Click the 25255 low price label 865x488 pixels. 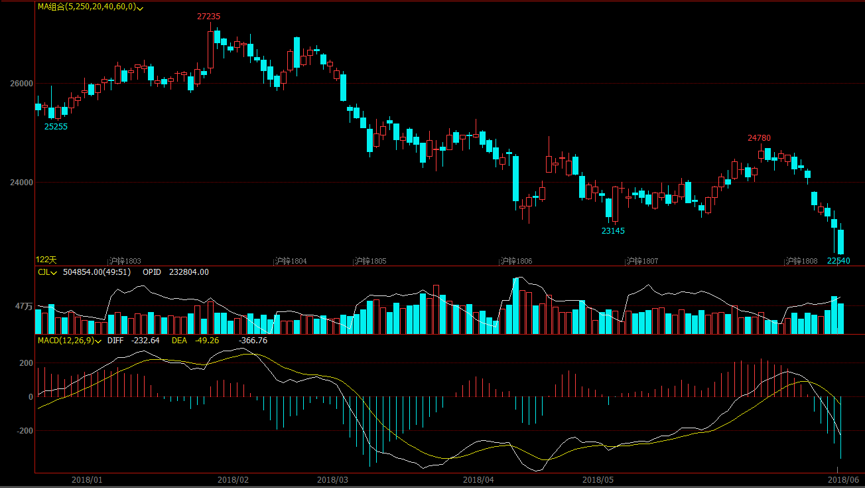pyautogui.click(x=56, y=126)
